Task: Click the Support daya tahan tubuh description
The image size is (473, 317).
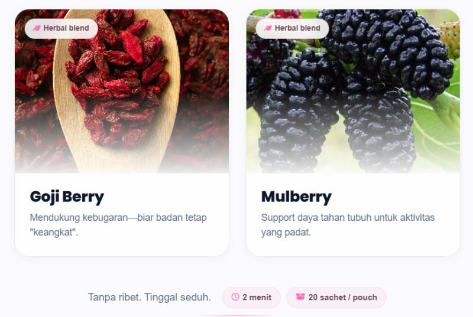Action: 348,225
